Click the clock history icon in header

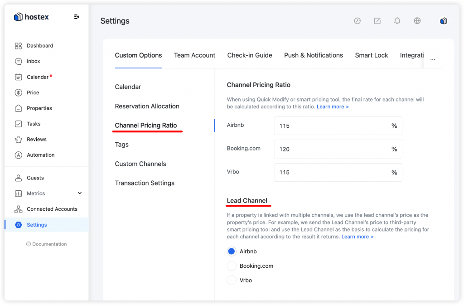[x=358, y=21]
